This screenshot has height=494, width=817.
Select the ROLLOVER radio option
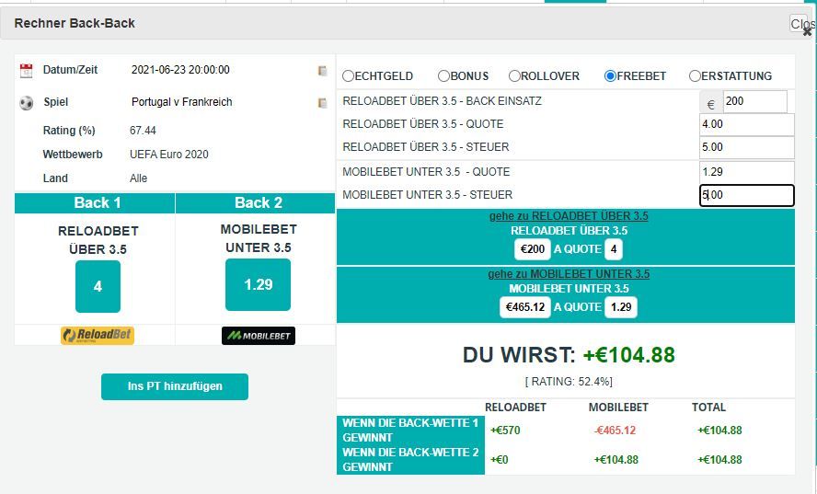tap(514, 76)
